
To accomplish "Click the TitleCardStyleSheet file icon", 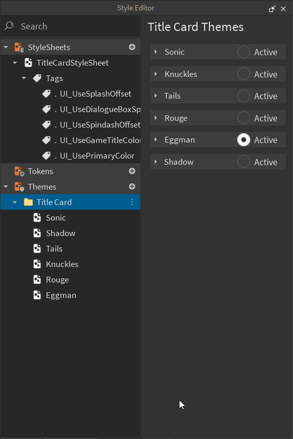I will pos(28,62).
